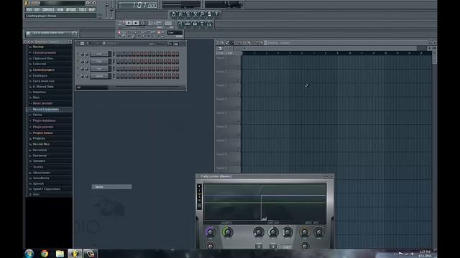Click the Kick channel volume knob
The width and height of the screenshot is (460, 258).
[86, 54]
